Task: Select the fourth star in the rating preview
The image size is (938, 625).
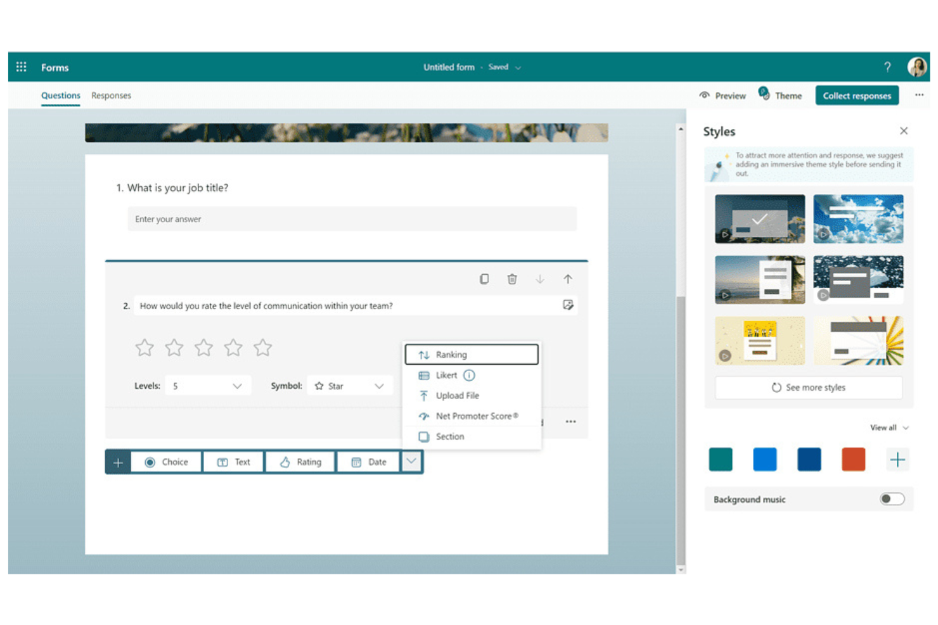Action: click(233, 347)
